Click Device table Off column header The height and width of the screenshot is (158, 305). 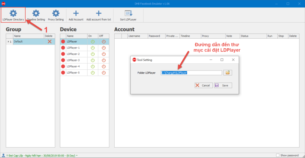click(103, 36)
